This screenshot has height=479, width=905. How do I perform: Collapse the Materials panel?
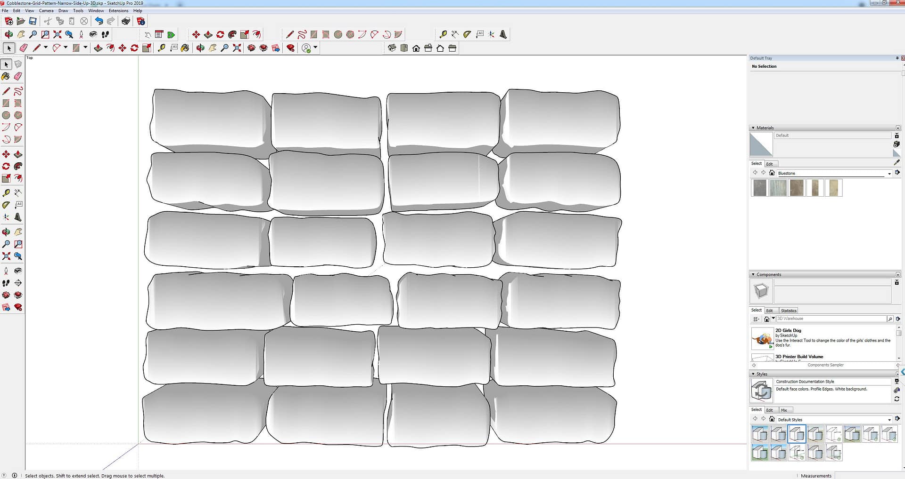click(753, 128)
